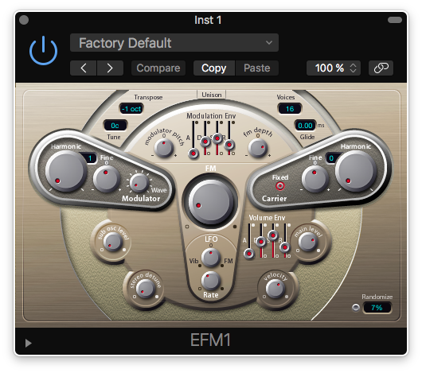The image size is (422, 373).
Task: Click the stereo detune knob
Action: pyautogui.click(x=145, y=289)
